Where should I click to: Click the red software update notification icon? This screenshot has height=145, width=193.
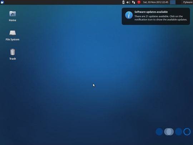[x=139, y=2]
